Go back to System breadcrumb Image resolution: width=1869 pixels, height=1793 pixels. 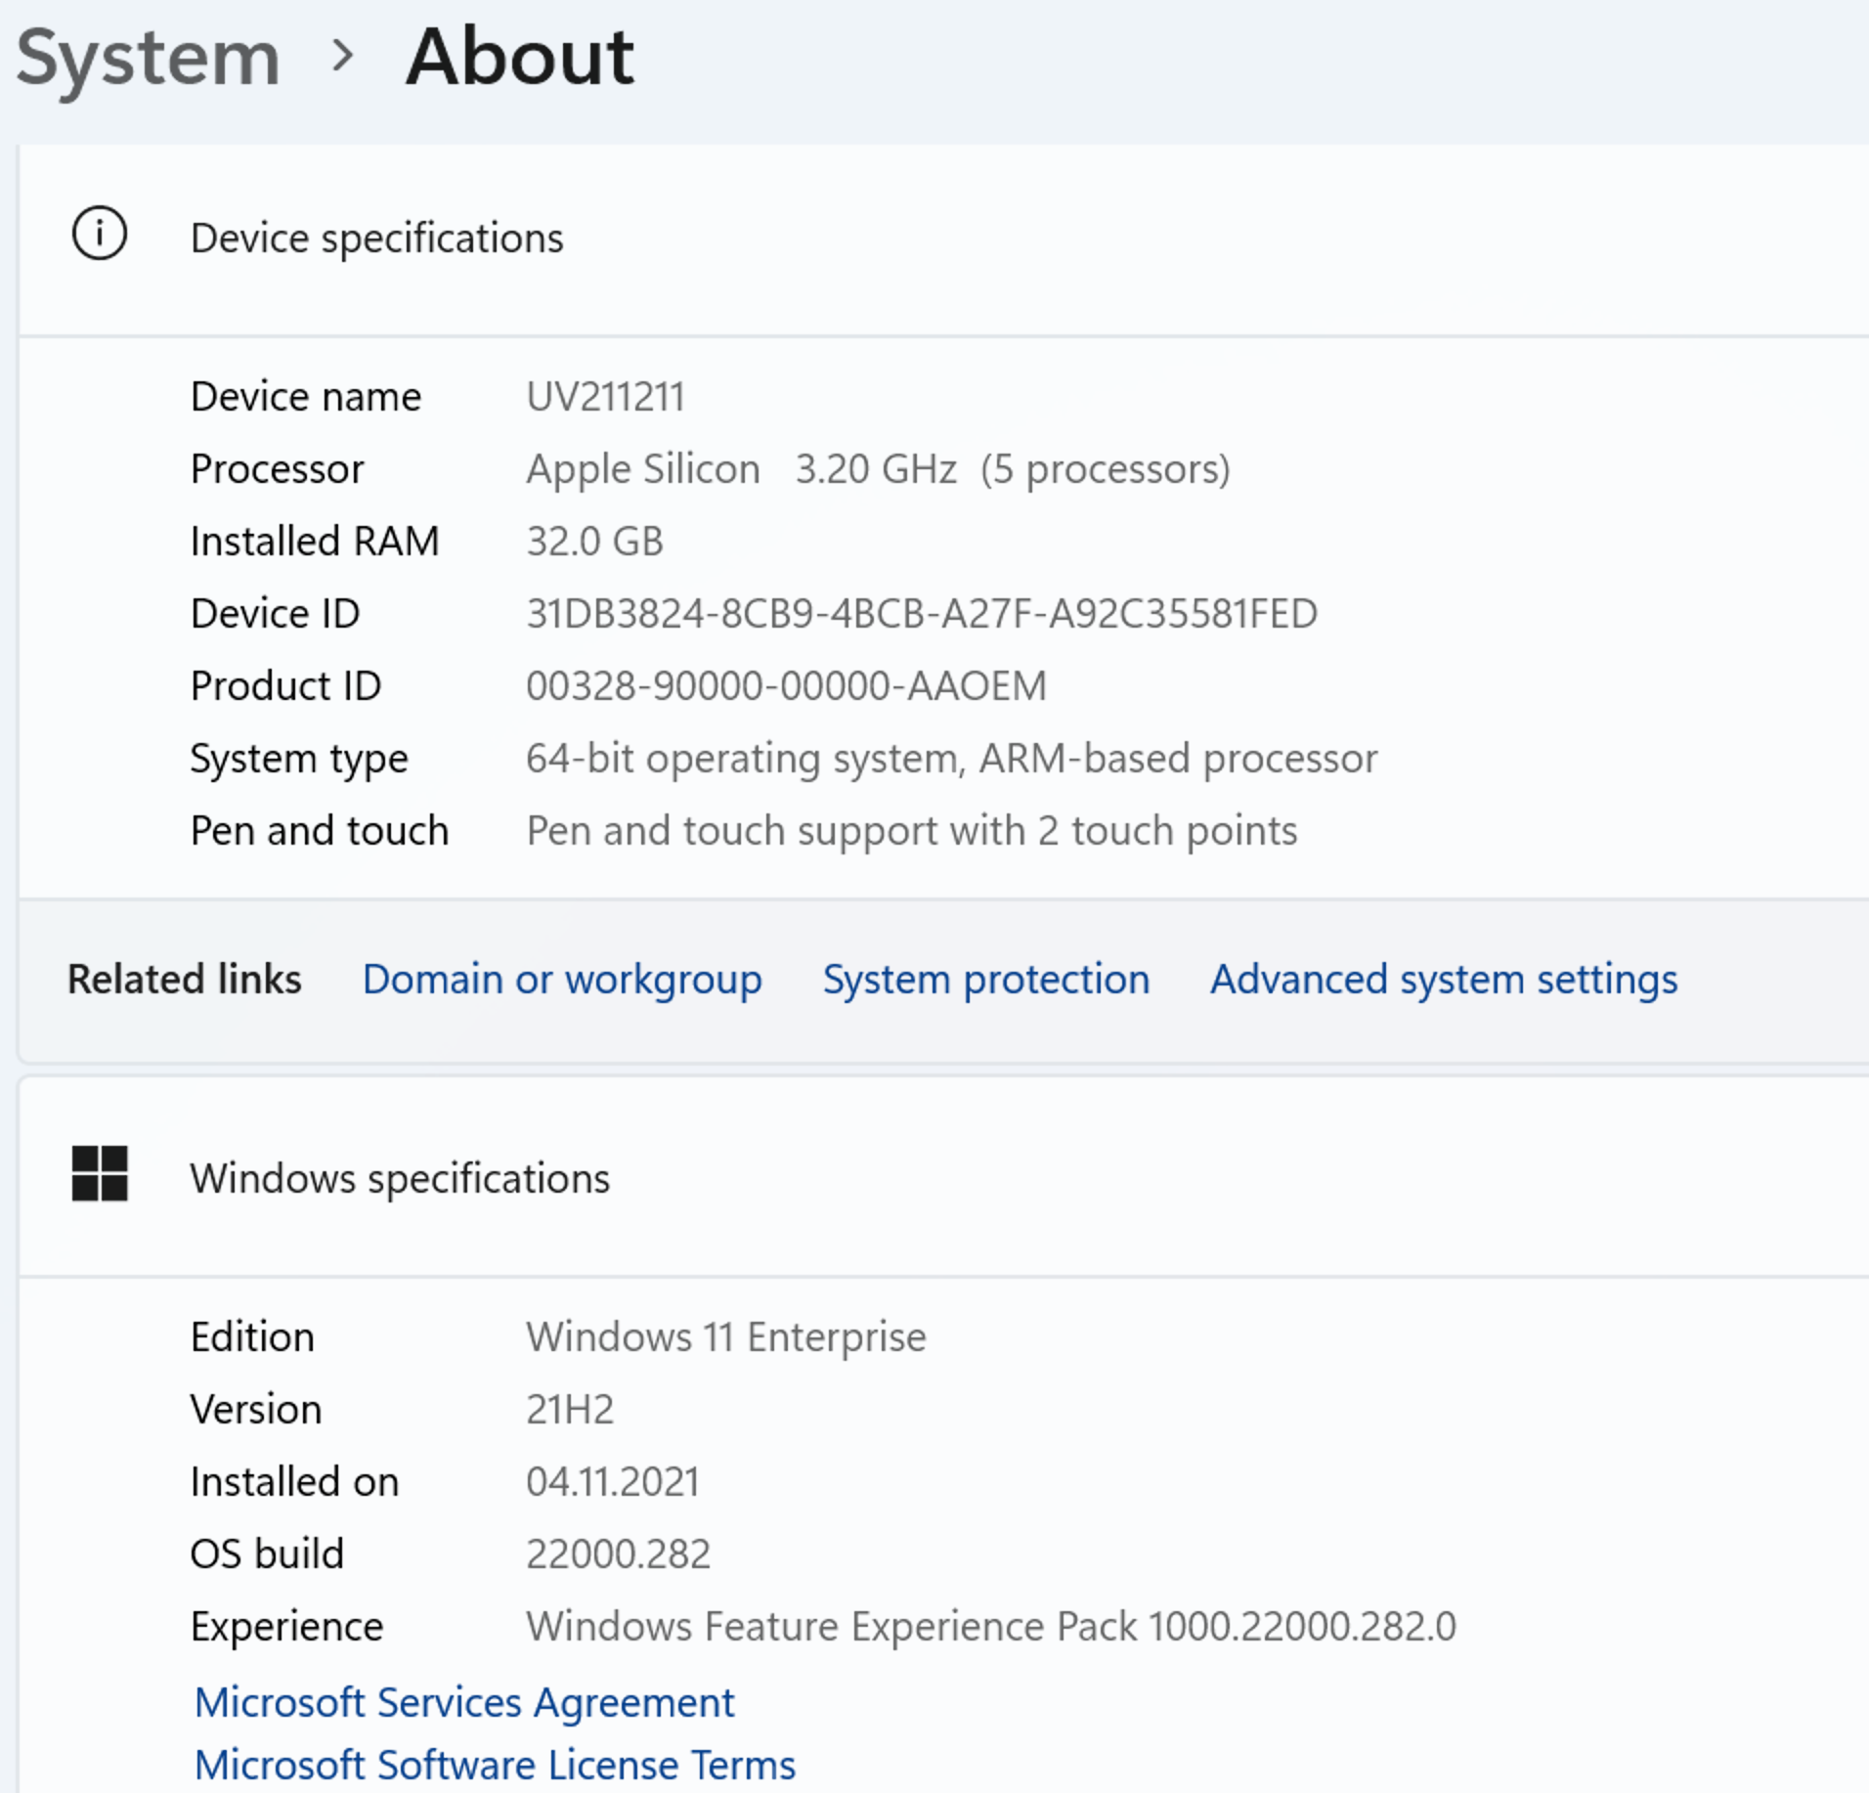pos(149,58)
